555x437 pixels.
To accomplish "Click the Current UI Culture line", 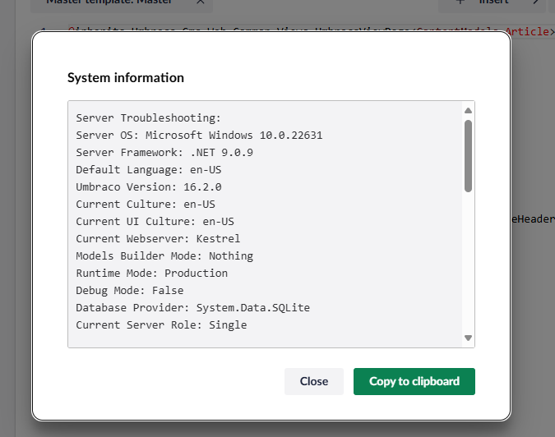I will (155, 222).
